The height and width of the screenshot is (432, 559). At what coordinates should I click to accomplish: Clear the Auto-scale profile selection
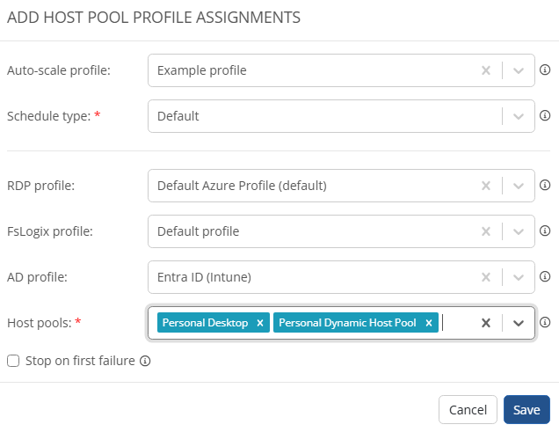pos(485,70)
